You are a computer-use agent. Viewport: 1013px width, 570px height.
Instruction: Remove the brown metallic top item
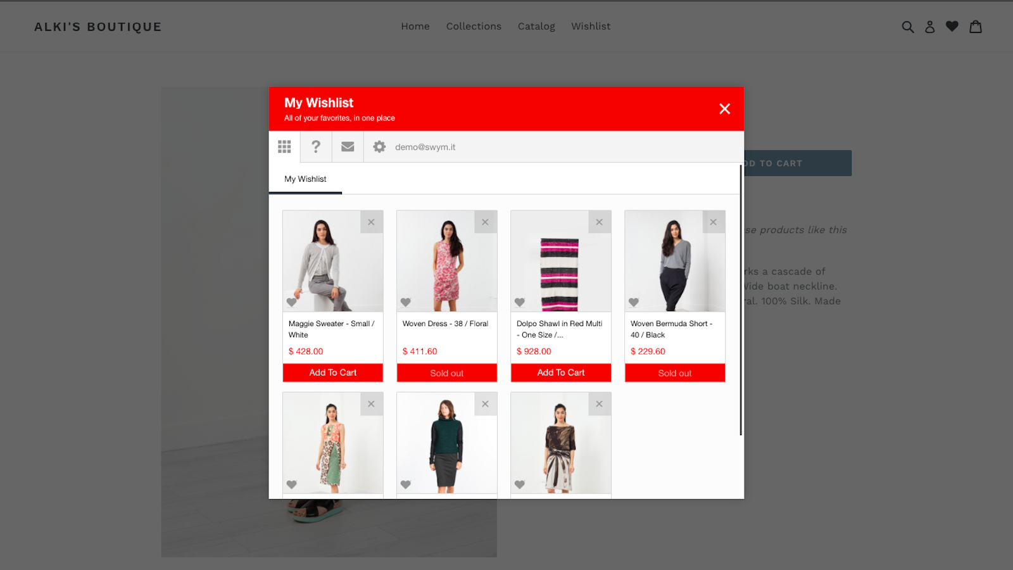tap(600, 404)
